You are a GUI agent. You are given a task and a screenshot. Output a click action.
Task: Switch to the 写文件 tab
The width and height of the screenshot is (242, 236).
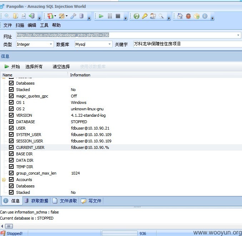pos(91,201)
